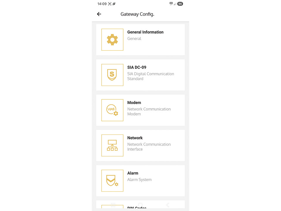
Task: Open the Network topology icon
Action: (112, 145)
